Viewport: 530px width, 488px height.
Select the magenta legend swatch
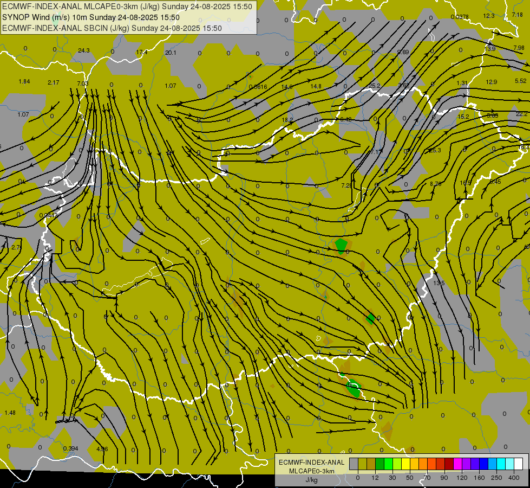click(x=457, y=464)
